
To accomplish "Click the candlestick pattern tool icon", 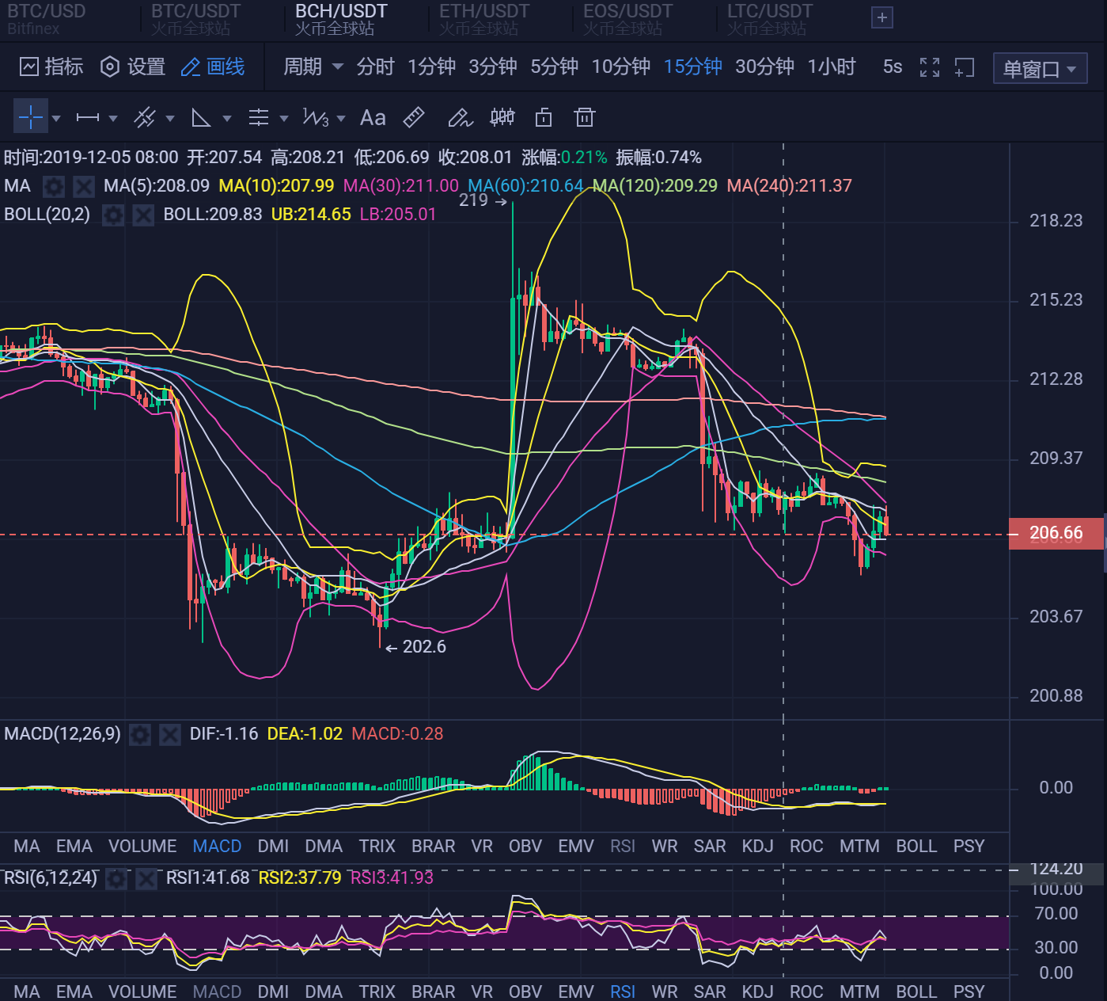I will [502, 117].
